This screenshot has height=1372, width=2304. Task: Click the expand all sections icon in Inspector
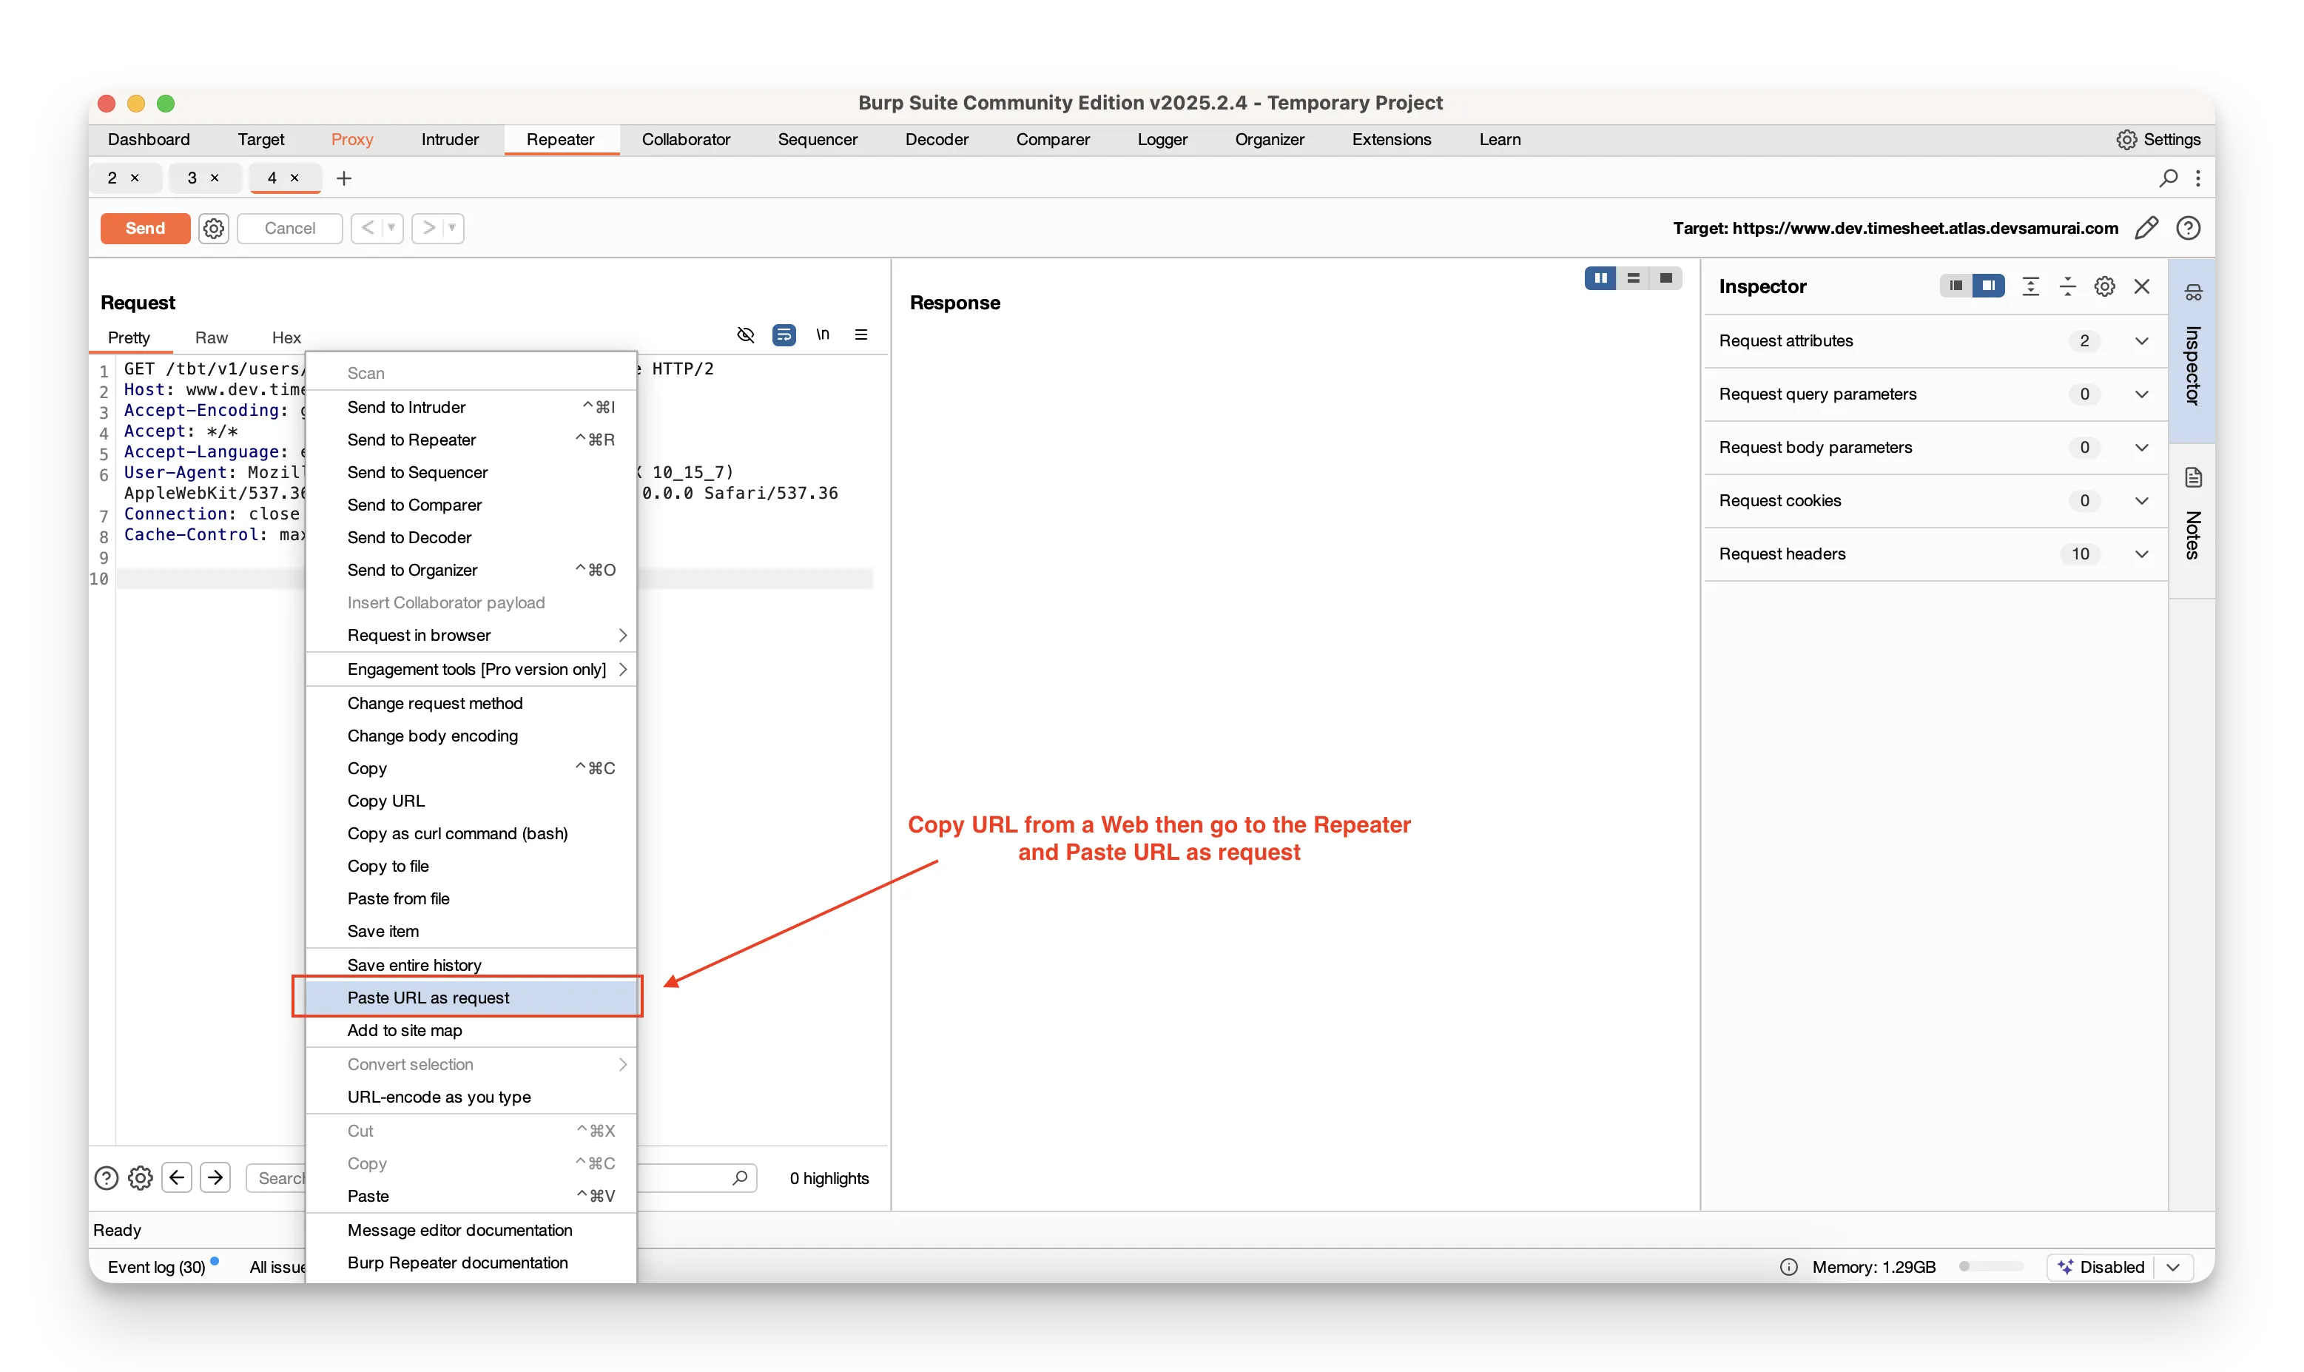pos(2030,286)
